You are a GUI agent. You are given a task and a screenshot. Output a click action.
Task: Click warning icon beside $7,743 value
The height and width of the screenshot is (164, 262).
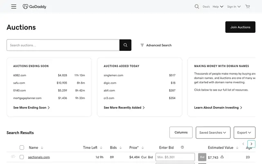coord(222,157)
